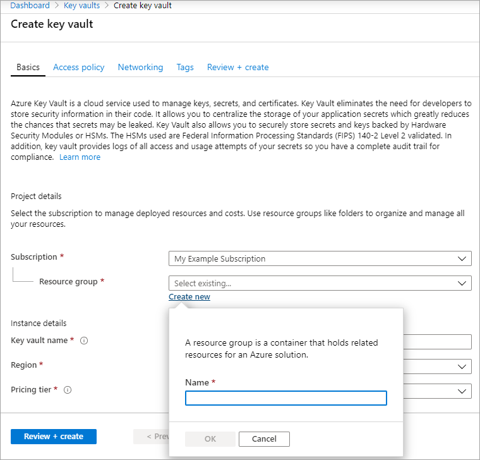Select the Tags tab
Screen dimensions: 480x460
point(185,67)
